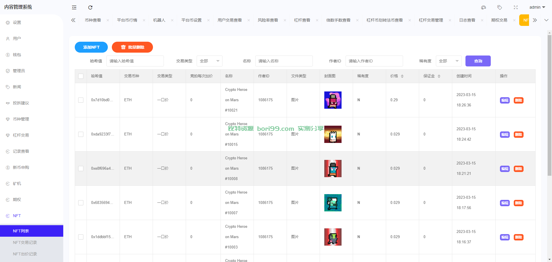Switch to the 风险率查看 tab
Screen dimensions: 552x262
(x=268, y=20)
